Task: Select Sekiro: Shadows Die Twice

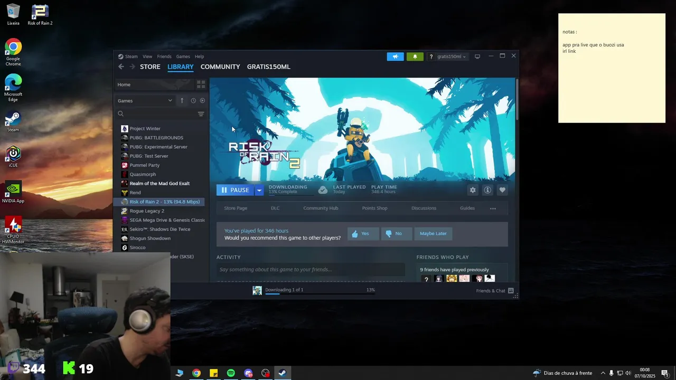Action: coord(161,230)
